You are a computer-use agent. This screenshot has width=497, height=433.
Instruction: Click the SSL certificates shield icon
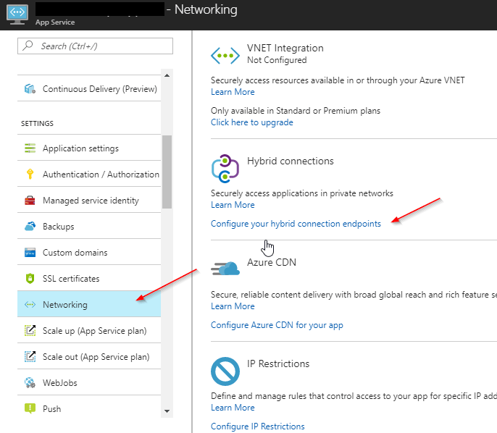pyautogui.click(x=30, y=279)
